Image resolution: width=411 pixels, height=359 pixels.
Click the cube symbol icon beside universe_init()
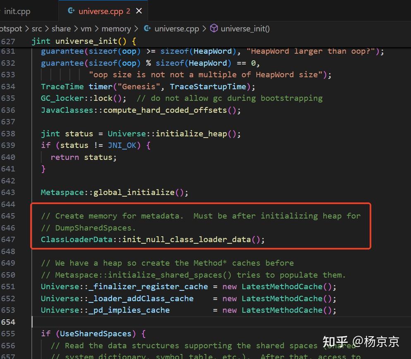pos(214,28)
